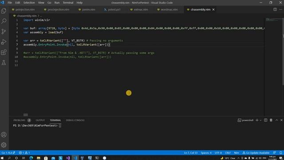Open the Run and Debug view
This screenshot has width=284, height=160.
click(4, 42)
